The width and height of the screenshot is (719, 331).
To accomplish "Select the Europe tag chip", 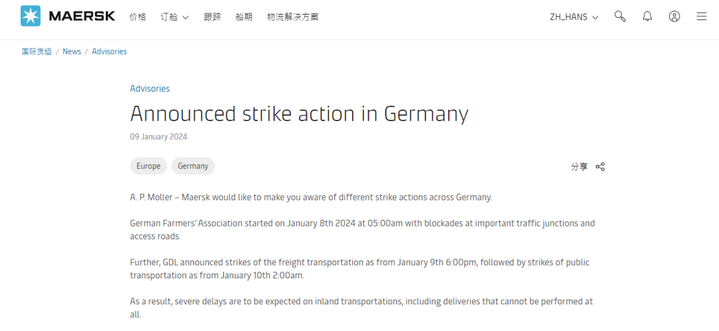I will pyautogui.click(x=148, y=166).
